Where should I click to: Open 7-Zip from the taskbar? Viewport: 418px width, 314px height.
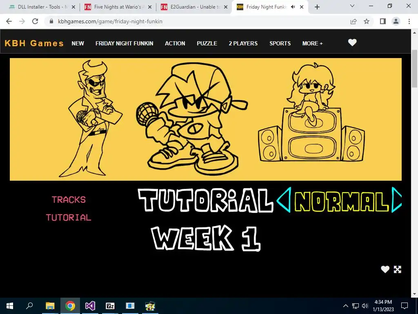click(110, 306)
